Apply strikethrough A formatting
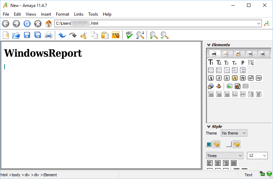This screenshot has width=273, height=179. (x=243, y=78)
